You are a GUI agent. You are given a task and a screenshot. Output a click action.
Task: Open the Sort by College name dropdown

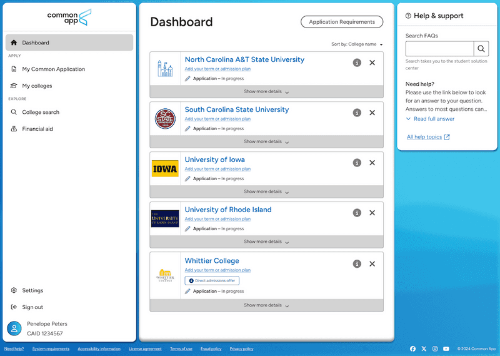357,44
